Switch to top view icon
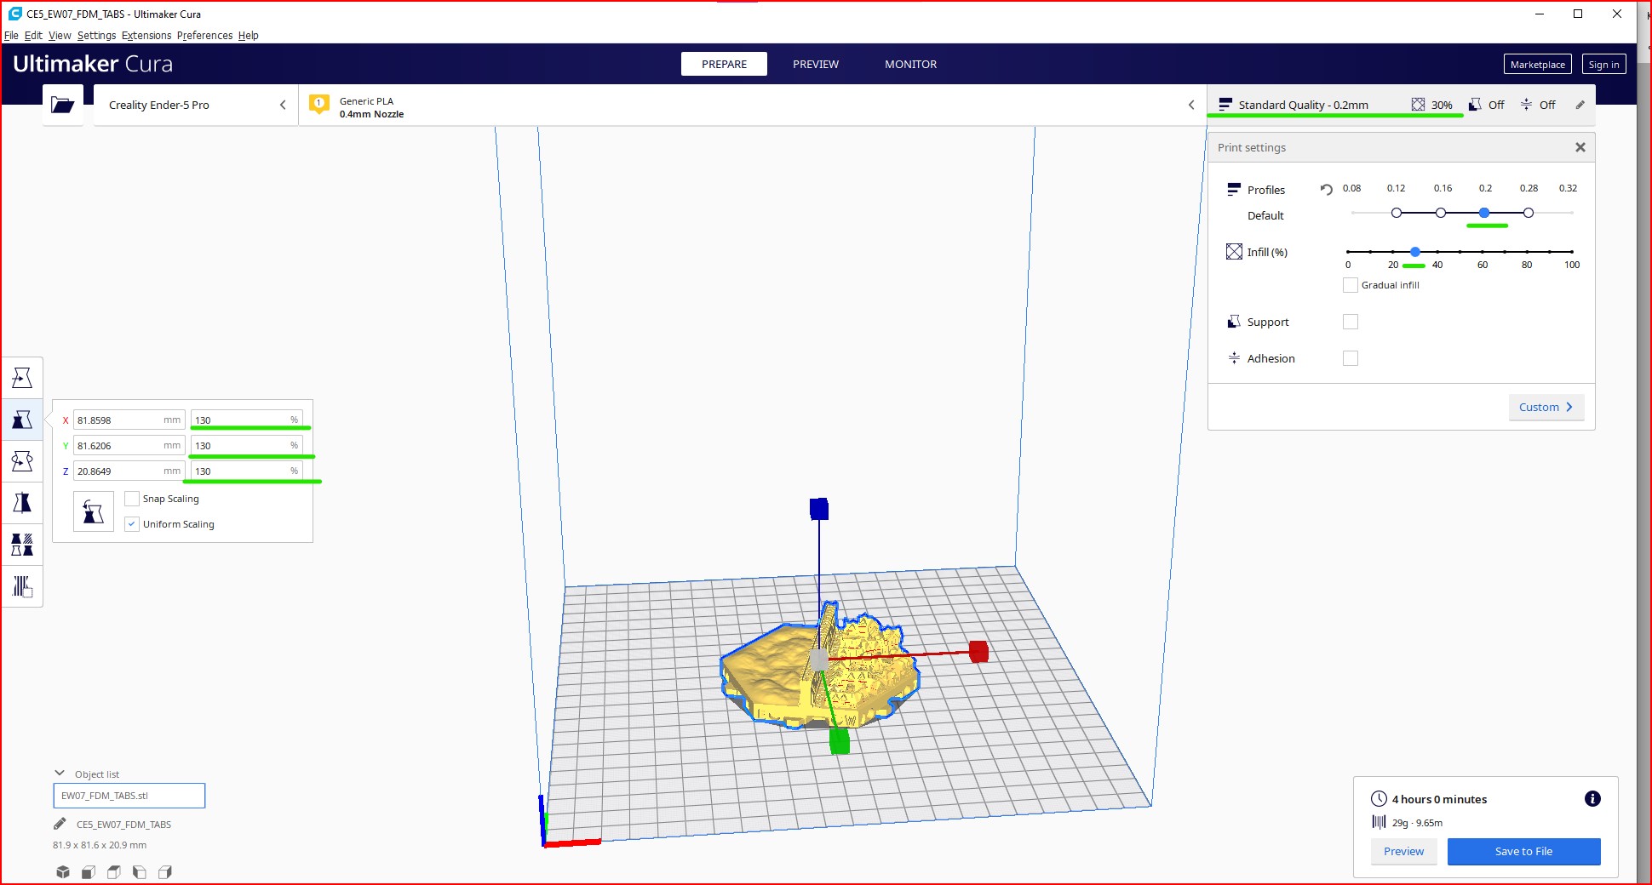The width and height of the screenshot is (1652, 885). tap(114, 871)
